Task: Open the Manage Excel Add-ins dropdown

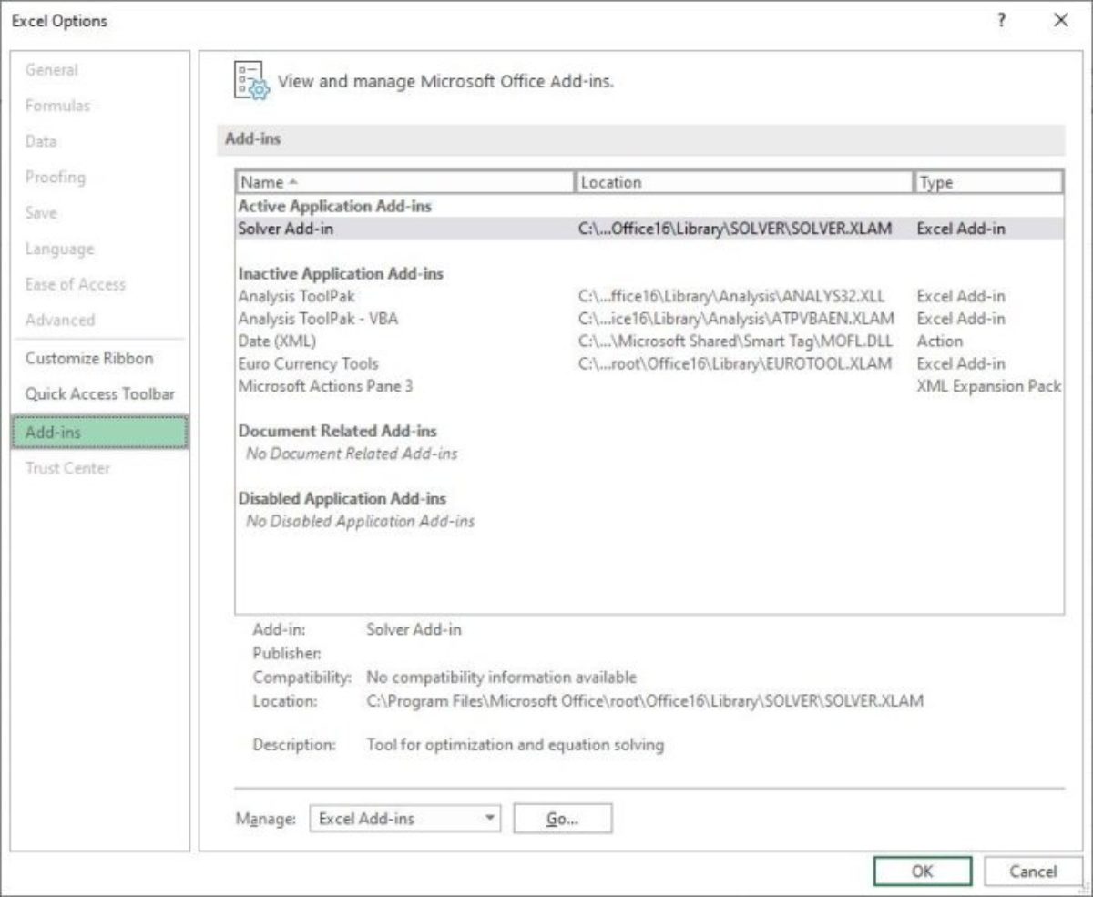Action: (405, 819)
